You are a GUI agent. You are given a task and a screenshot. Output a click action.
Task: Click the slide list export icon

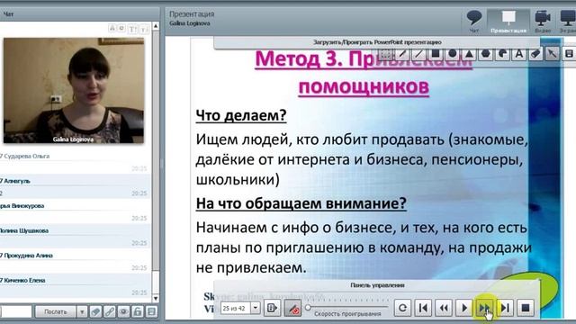click(272, 308)
